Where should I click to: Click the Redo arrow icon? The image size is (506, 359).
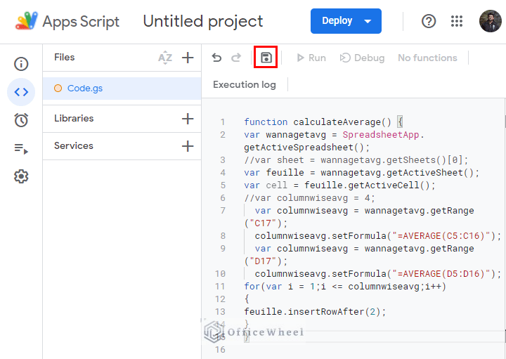click(236, 58)
